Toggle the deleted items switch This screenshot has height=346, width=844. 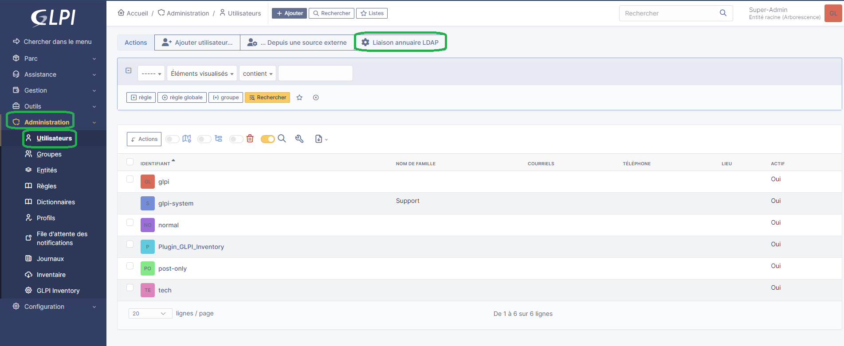236,139
